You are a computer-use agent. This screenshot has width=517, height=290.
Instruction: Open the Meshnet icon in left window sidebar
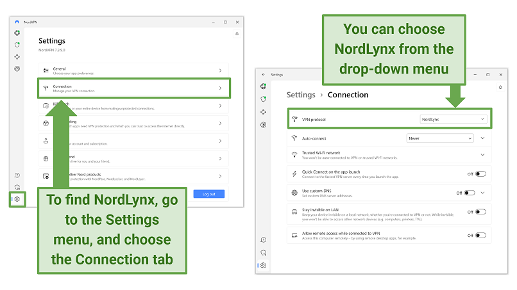(17, 56)
